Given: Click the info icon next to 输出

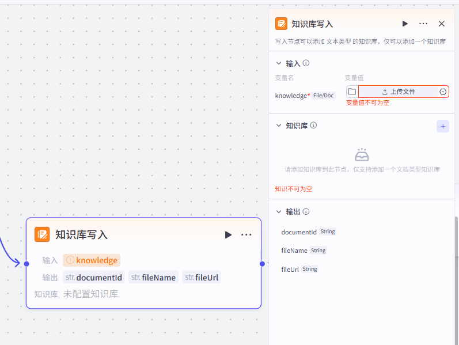Looking at the screenshot, I should (306, 212).
